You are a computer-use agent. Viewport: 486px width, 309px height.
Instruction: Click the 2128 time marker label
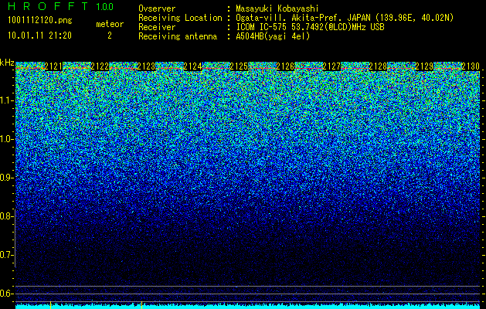378,66
